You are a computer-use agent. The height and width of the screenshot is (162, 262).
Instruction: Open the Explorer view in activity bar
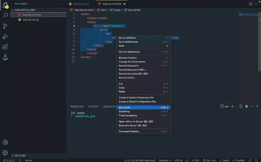(x=5, y=5)
